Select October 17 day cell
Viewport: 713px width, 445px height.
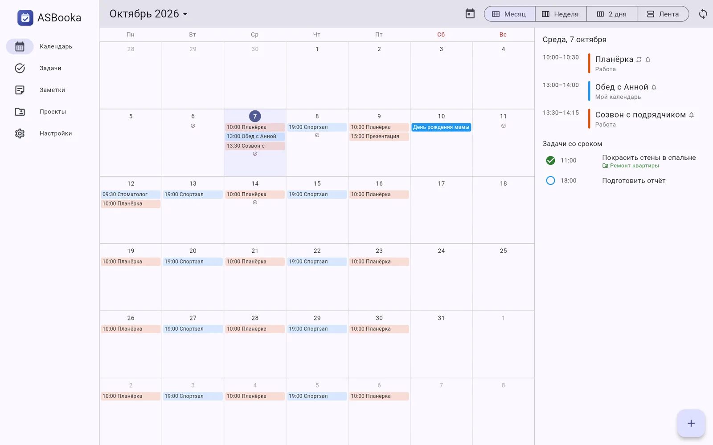[441, 210]
